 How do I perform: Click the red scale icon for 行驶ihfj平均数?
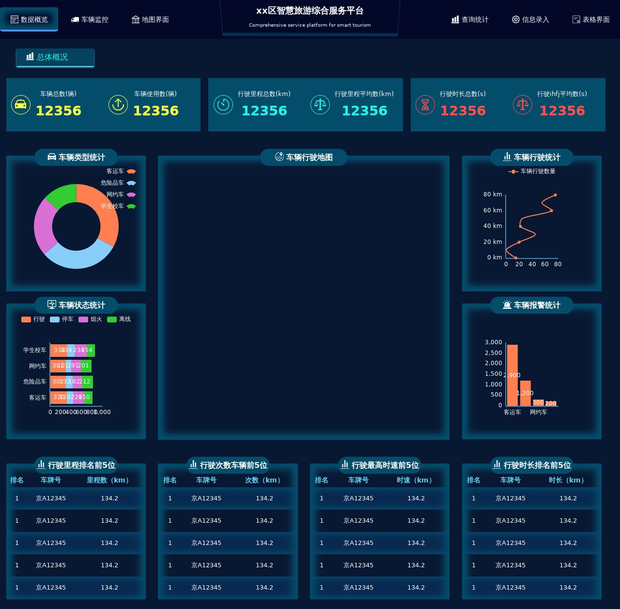[x=523, y=105]
